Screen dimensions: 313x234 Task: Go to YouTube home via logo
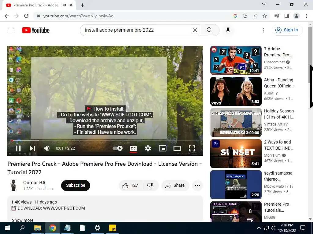[x=36, y=30]
